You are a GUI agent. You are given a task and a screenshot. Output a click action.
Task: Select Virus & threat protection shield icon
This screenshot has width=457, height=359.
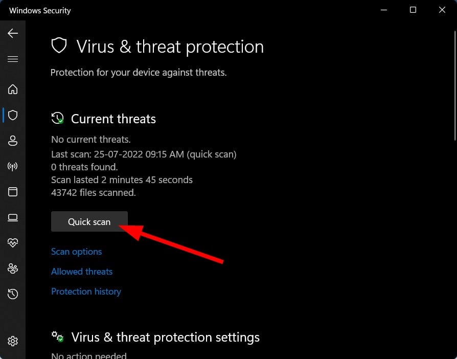(13, 115)
